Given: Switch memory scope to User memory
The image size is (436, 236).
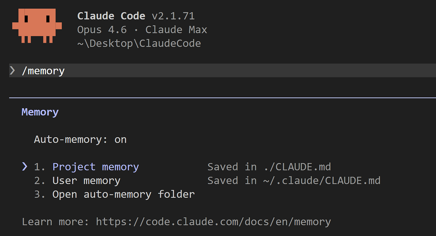Looking at the screenshot, I should (86, 180).
